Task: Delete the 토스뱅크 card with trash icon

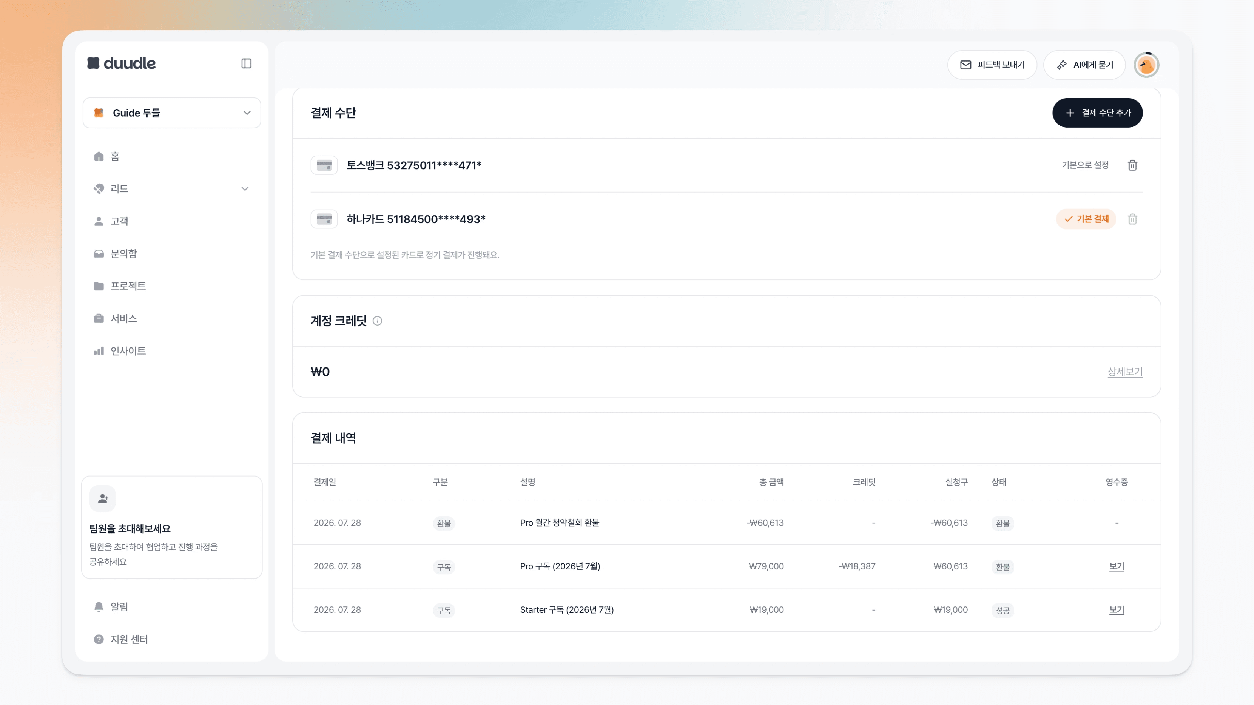Action: pos(1133,165)
